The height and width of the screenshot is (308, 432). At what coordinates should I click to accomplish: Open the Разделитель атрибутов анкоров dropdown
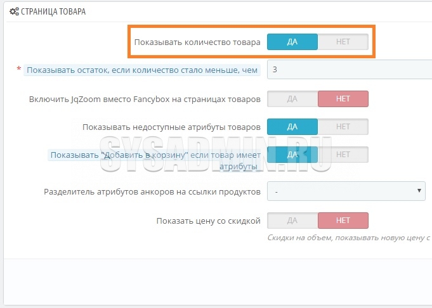tap(346, 191)
